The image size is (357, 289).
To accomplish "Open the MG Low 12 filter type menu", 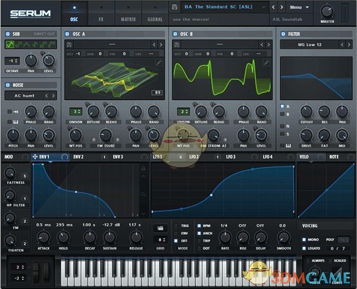I will pyautogui.click(x=309, y=45).
